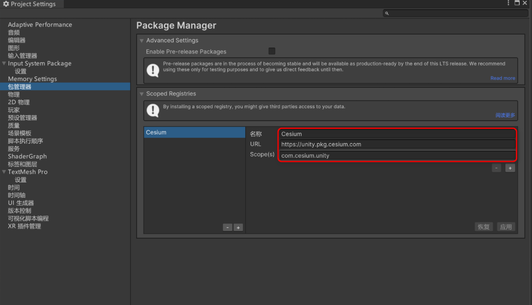Open the ShaderGraph settings category
The width and height of the screenshot is (532, 305).
[27, 156]
